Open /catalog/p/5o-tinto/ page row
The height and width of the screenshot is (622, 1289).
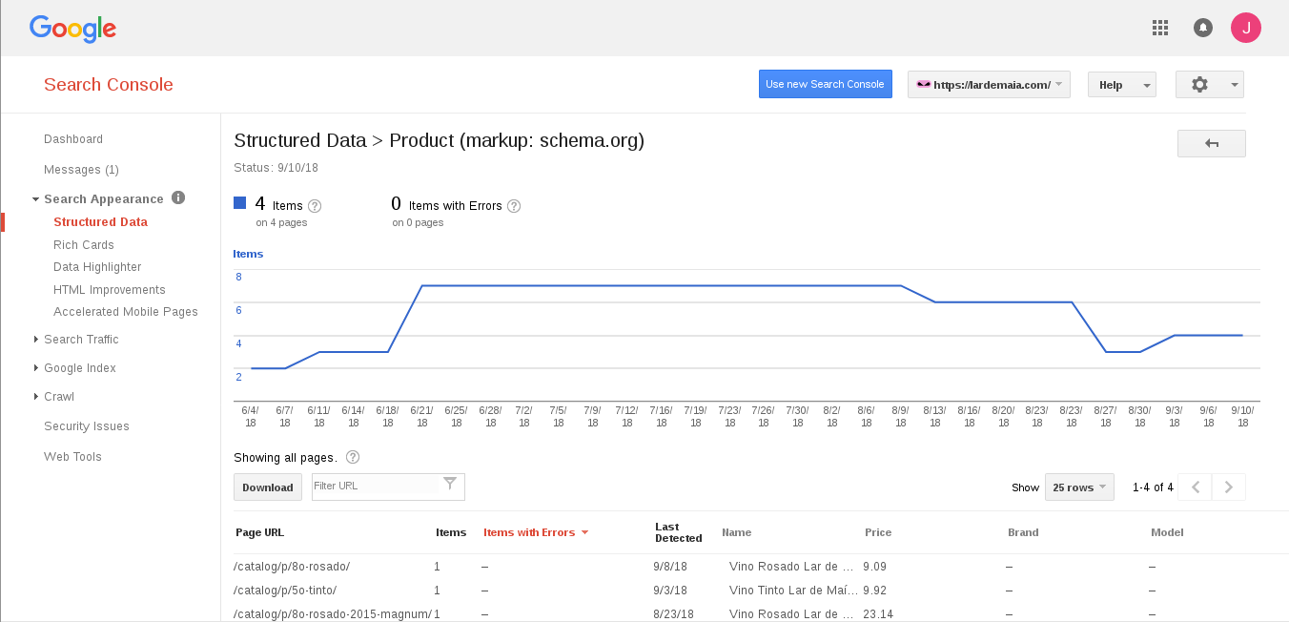(x=286, y=591)
